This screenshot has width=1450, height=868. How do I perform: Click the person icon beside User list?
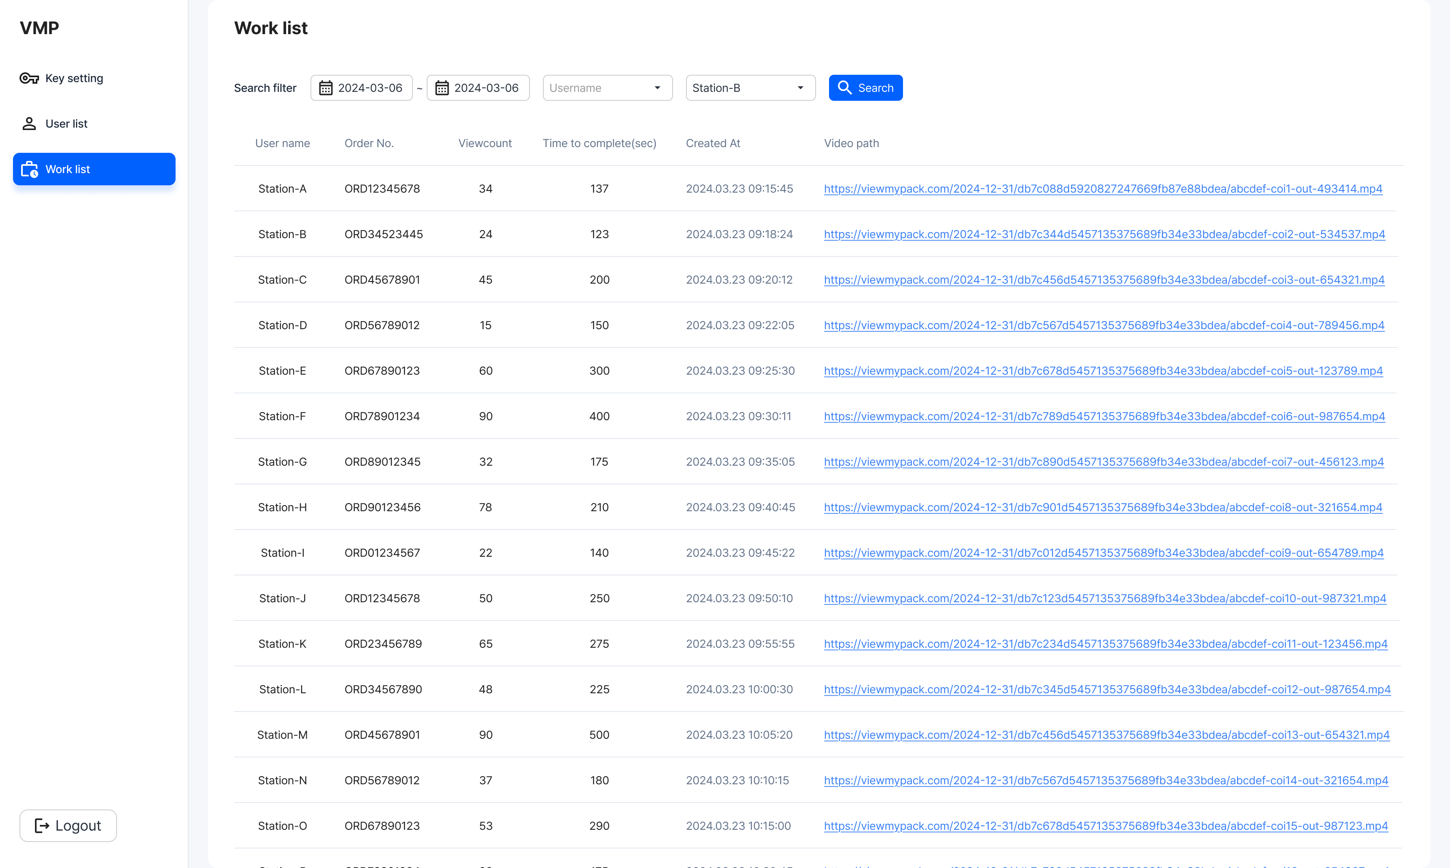tap(29, 124)
